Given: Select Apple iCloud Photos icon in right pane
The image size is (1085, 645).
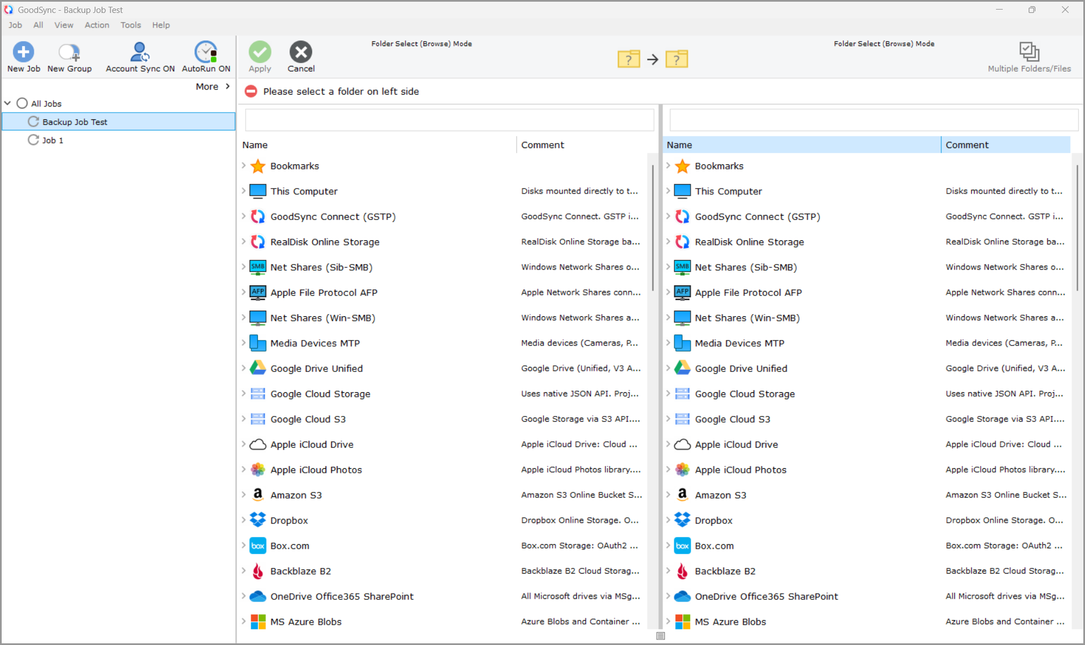Looking at the screenshot, I should (682, 469).
